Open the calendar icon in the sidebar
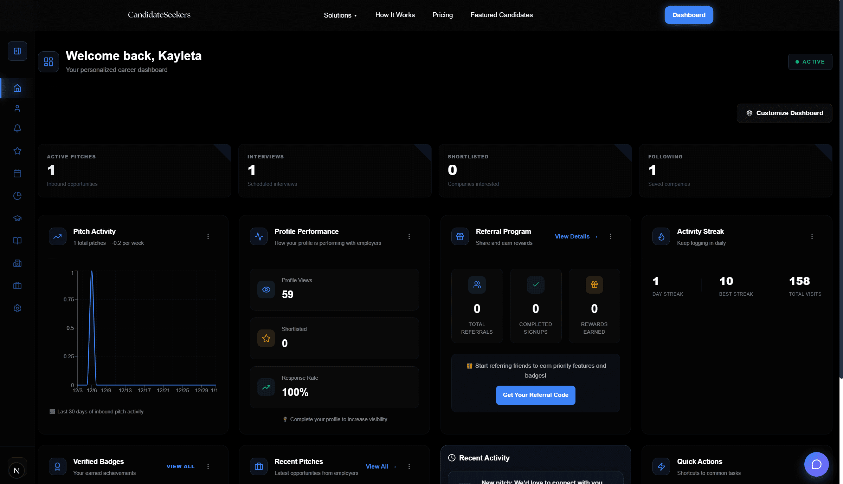843x484 pixels. click(17, 173)
